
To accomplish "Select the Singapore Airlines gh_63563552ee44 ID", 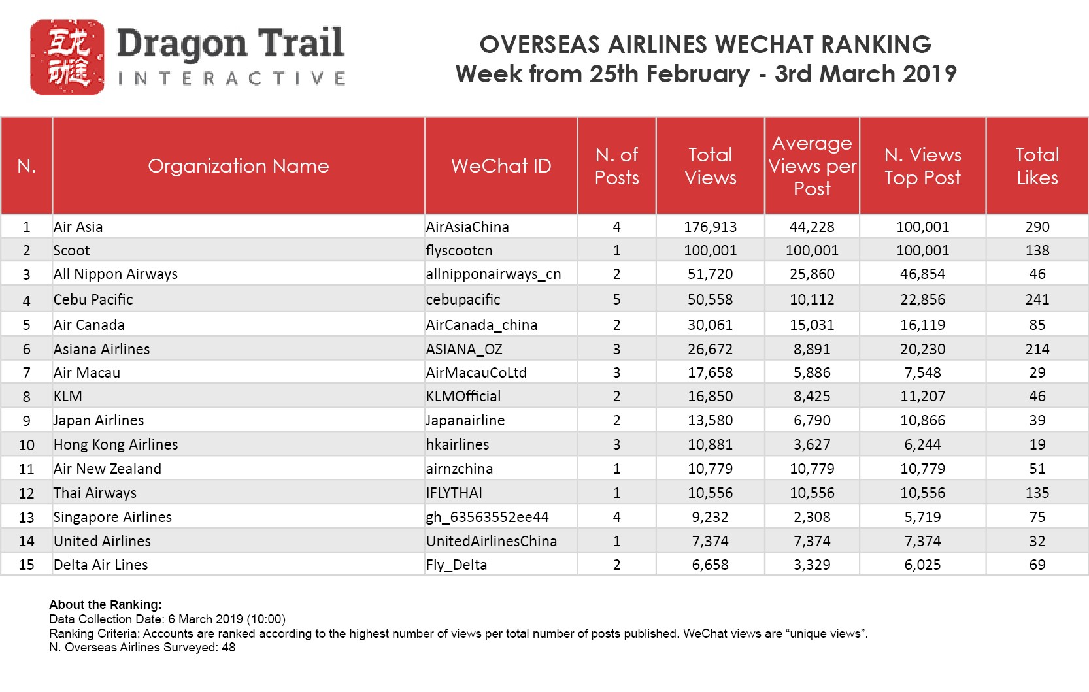I will (x=488, y=517).
